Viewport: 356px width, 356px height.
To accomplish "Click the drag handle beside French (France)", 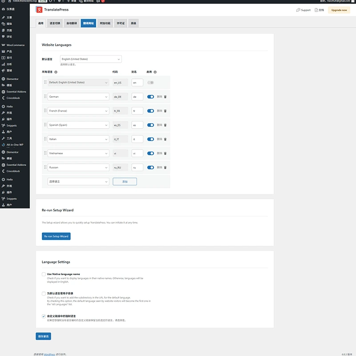I will tap(45, 111).
